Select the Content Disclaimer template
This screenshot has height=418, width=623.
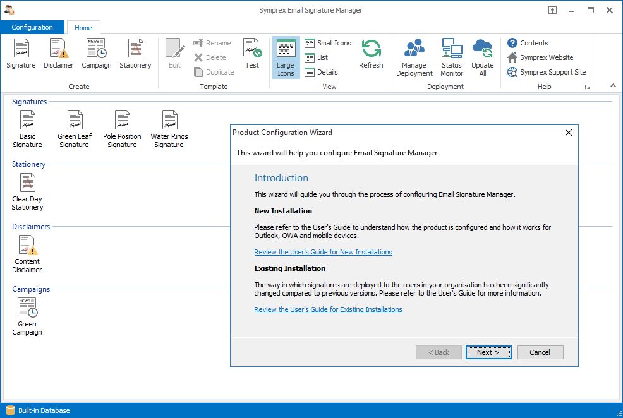[x=27, y=254]
